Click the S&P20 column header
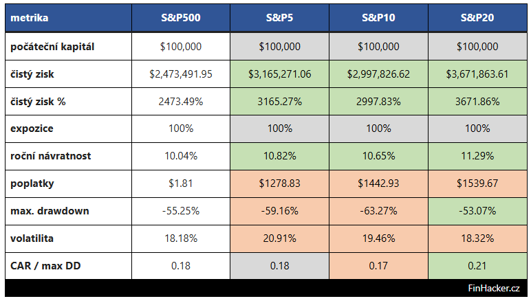The image size is (531, 301). pos(477,19)
